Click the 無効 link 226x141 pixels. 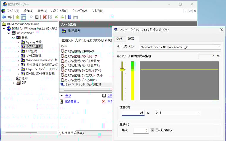[x=68, y=96]
